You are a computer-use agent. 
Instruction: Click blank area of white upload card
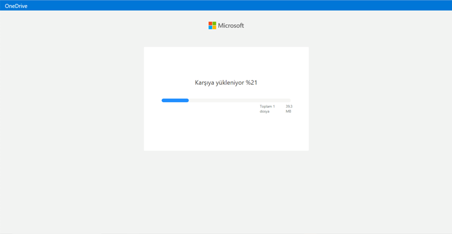pos(226,132)
